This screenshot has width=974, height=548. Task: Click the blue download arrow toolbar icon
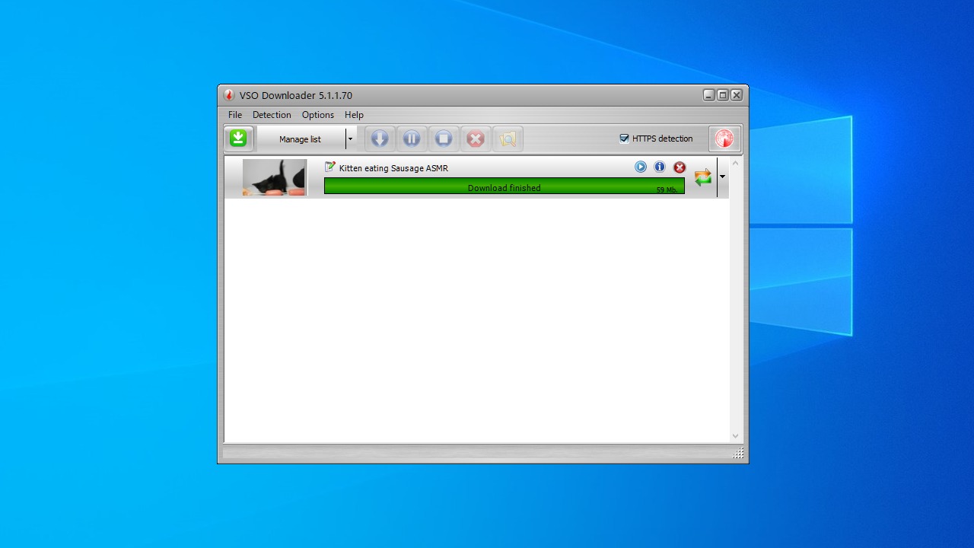tap(380, 139)
